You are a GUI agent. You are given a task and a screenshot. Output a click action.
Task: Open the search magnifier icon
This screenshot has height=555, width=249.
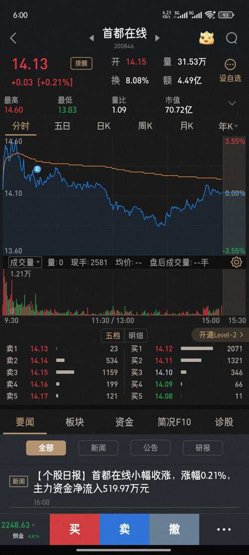point(232,38)
